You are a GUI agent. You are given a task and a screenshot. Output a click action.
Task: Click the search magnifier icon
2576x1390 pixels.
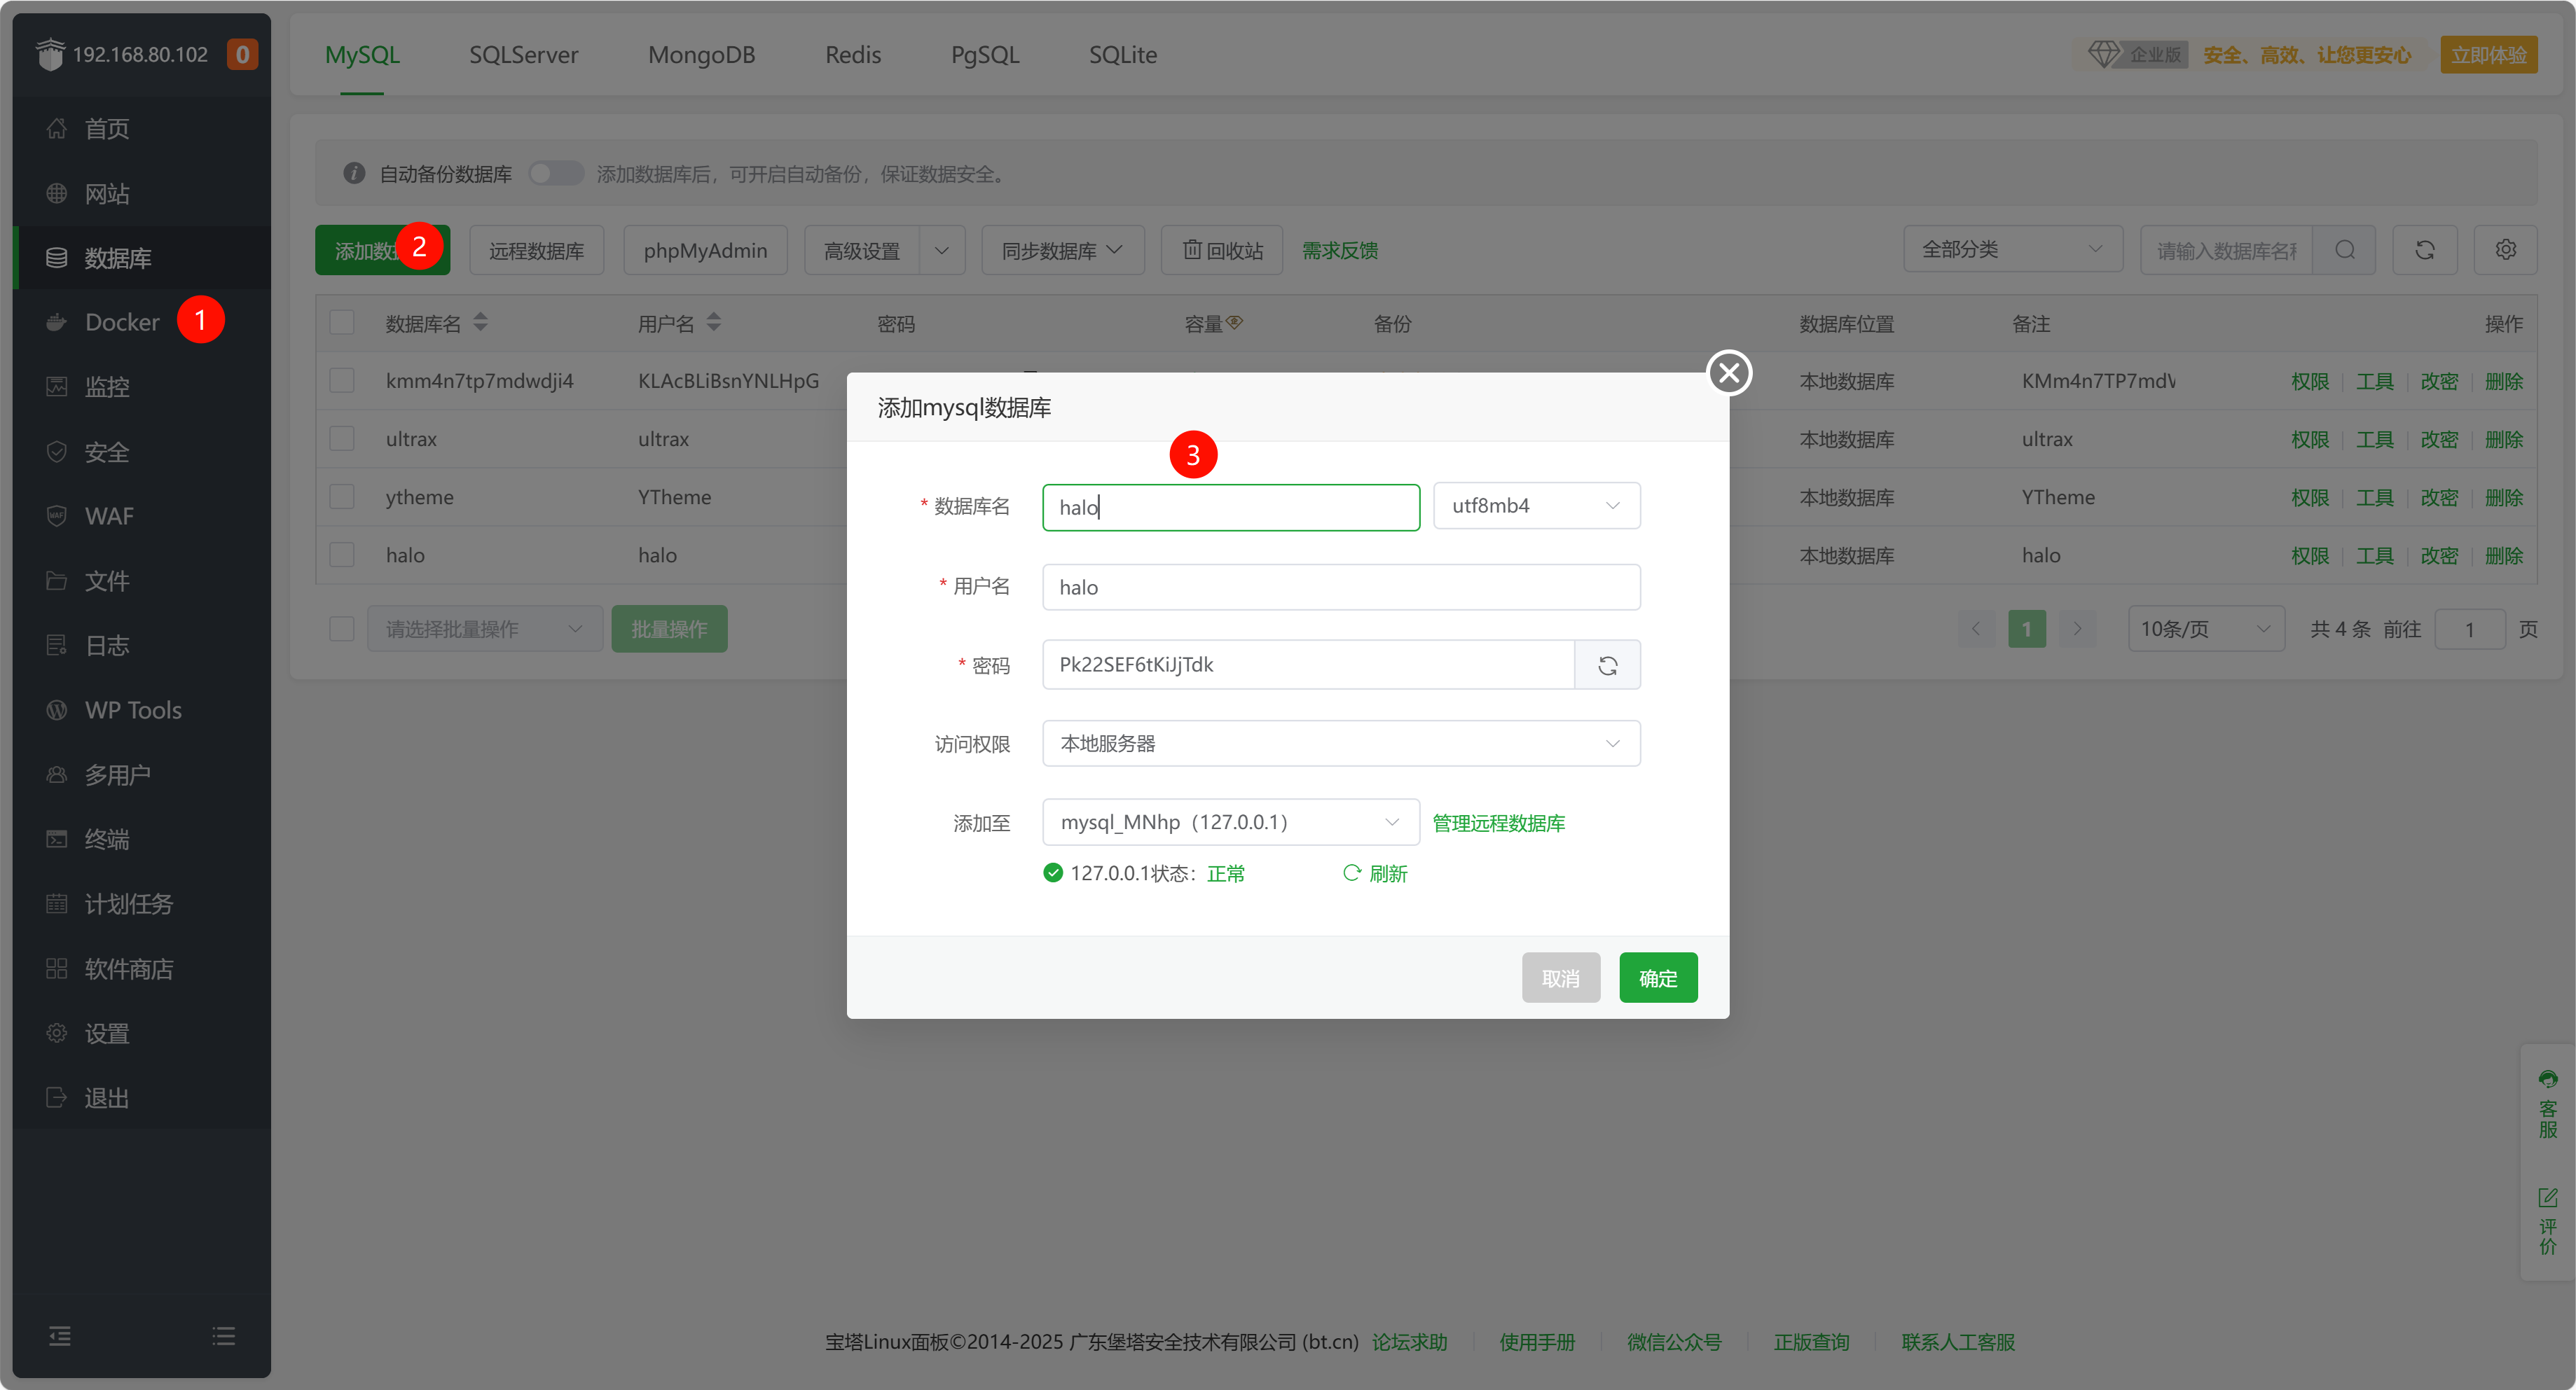(x=2344, y=250)
